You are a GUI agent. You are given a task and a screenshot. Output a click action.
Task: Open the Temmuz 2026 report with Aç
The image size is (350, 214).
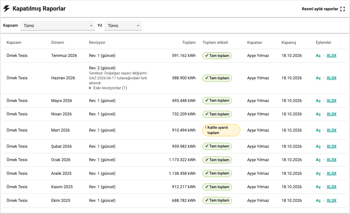[318, 56]
